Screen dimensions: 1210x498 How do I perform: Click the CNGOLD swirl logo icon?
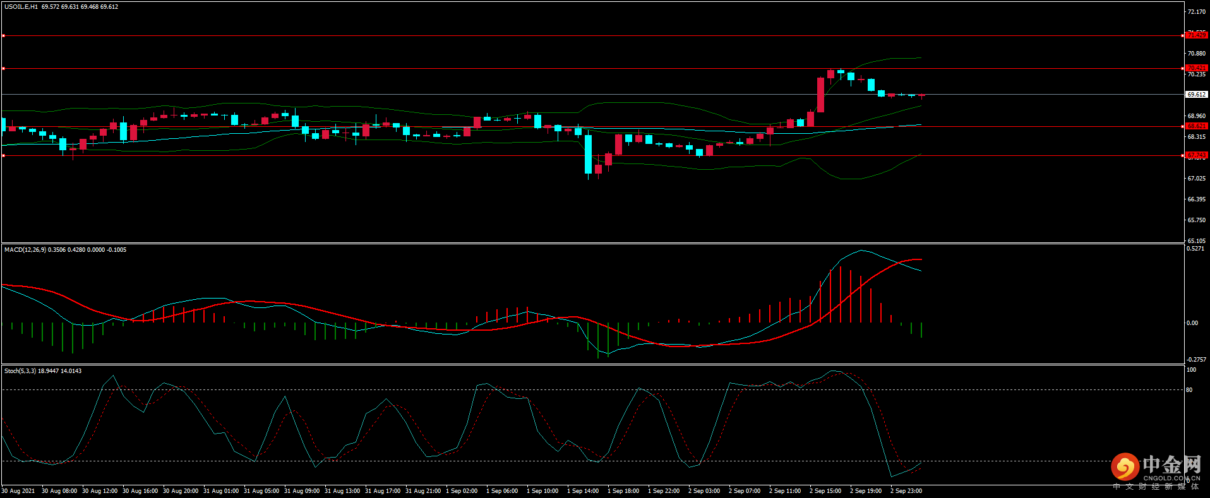tap(1125, 467)
